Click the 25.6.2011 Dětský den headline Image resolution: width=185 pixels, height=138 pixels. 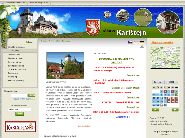(x=112, y=93)
